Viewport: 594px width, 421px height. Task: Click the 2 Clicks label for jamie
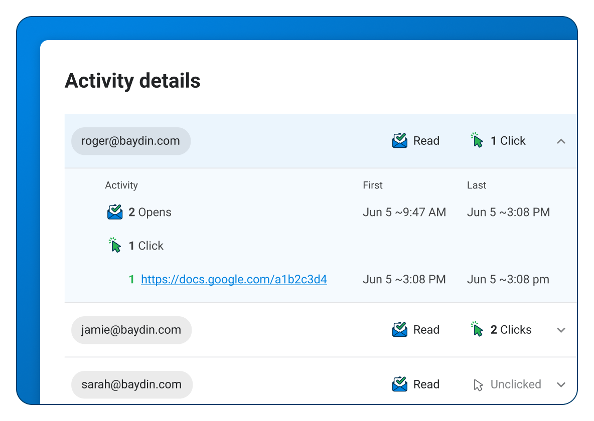pyautogui.click(x=511, y=330)
